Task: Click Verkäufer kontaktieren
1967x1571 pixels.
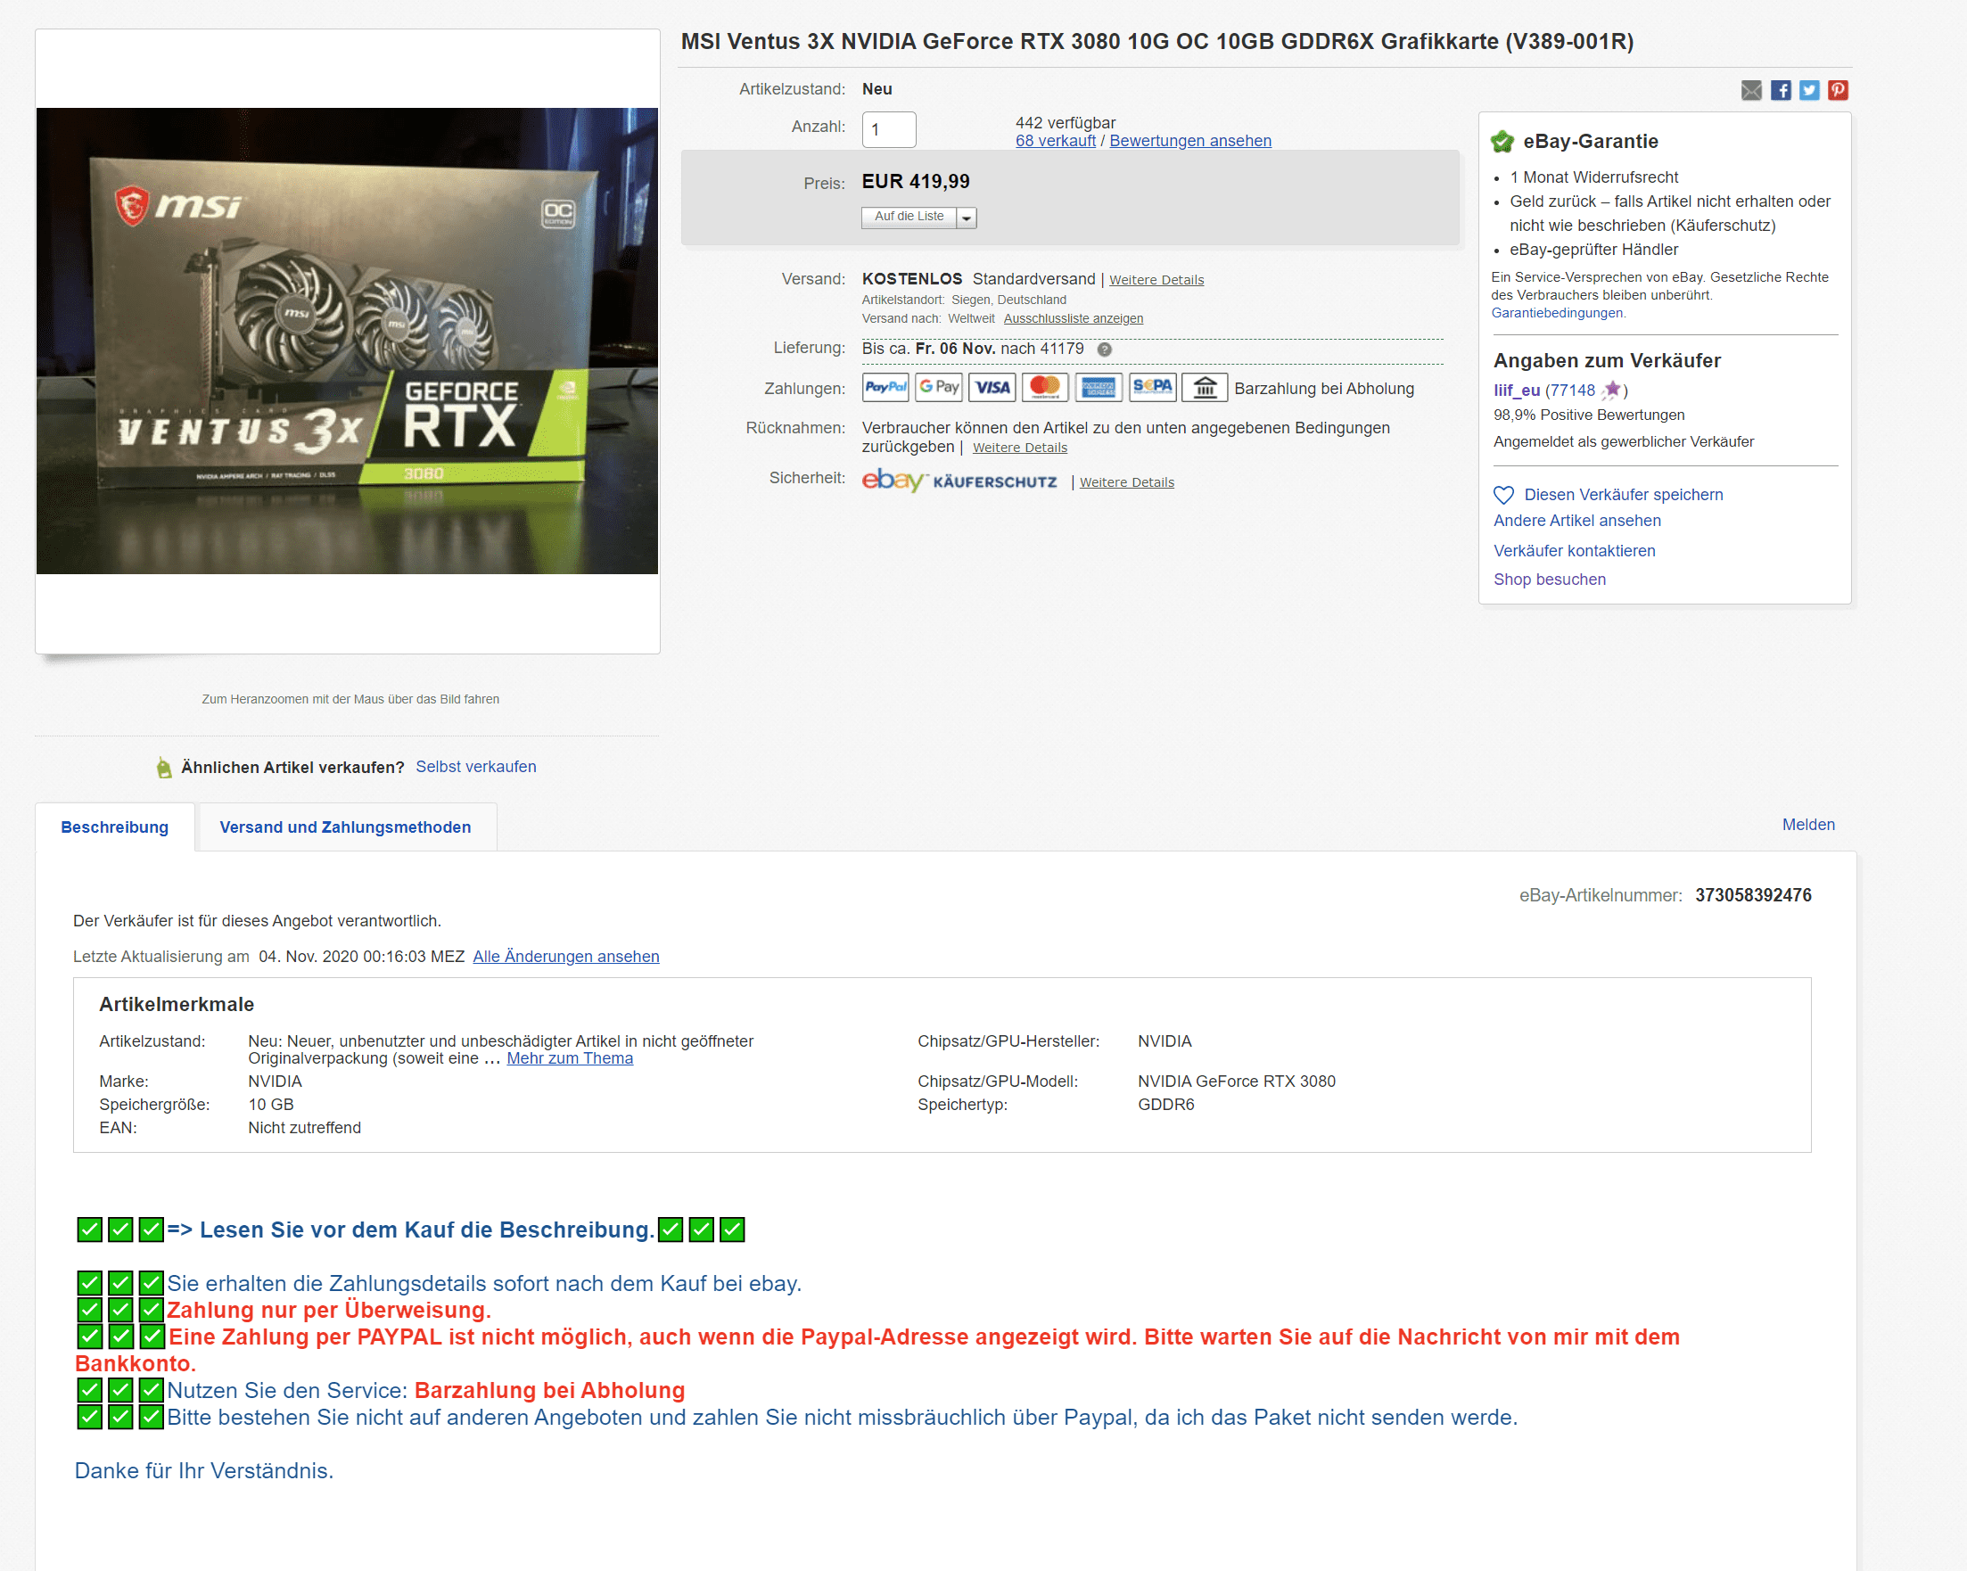Action: 1574,550
